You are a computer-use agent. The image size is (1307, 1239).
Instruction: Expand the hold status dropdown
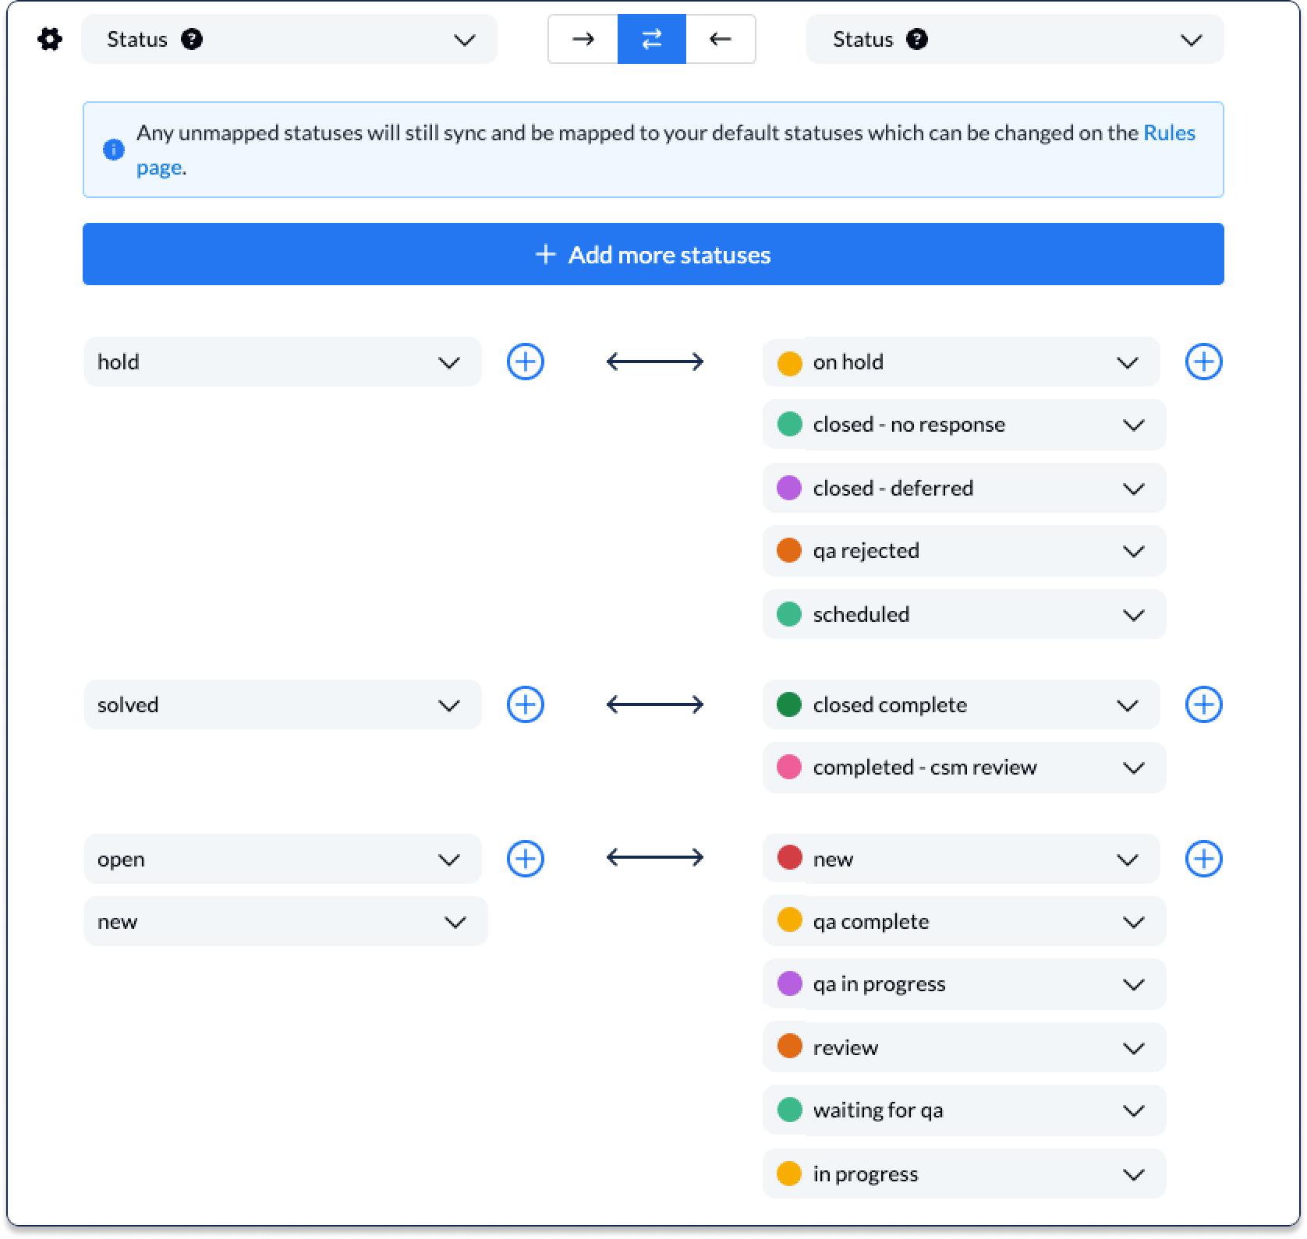pyautogui.click(x=447, y=362)
